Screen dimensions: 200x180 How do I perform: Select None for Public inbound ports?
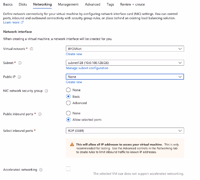pos(68,113)
